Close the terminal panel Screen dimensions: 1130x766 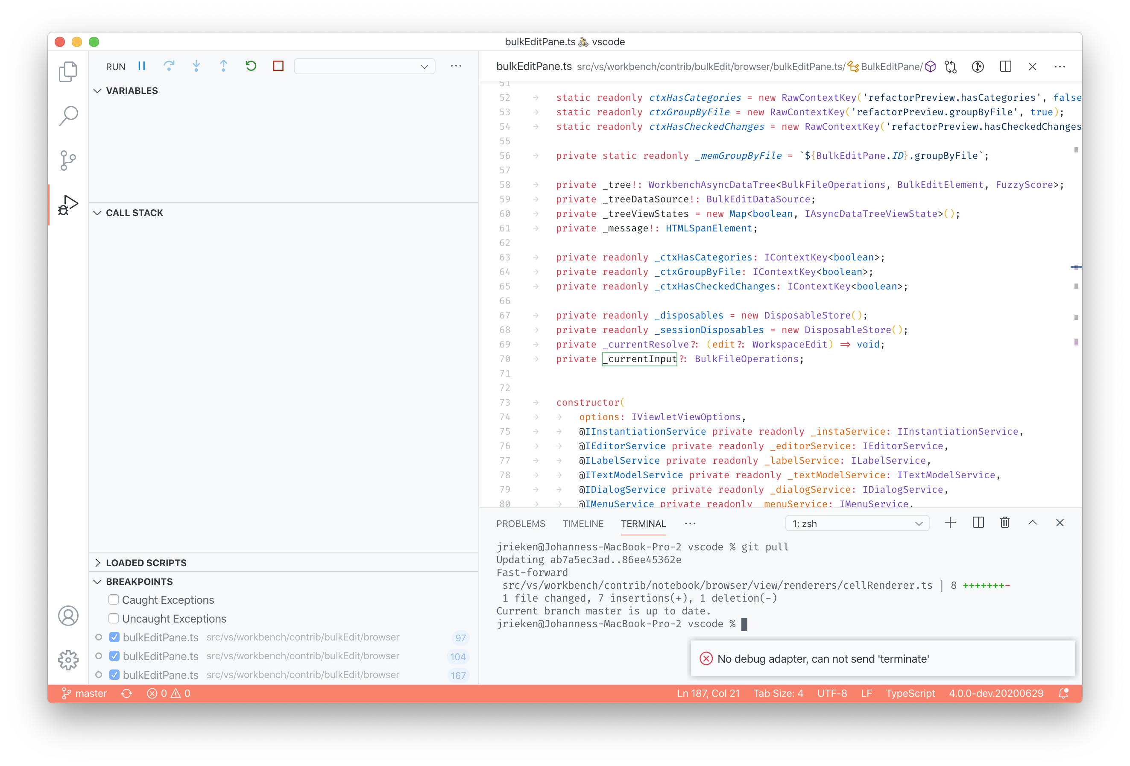pyautogui.click(x=1060, y=523)
